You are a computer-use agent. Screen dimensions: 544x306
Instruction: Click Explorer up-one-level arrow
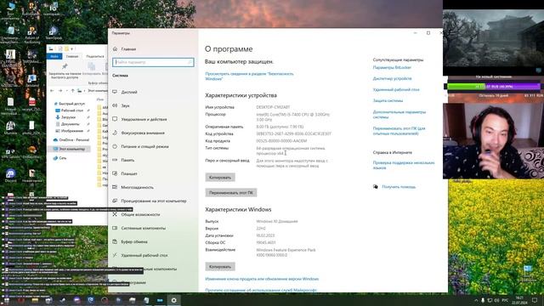tap(72, 91)
